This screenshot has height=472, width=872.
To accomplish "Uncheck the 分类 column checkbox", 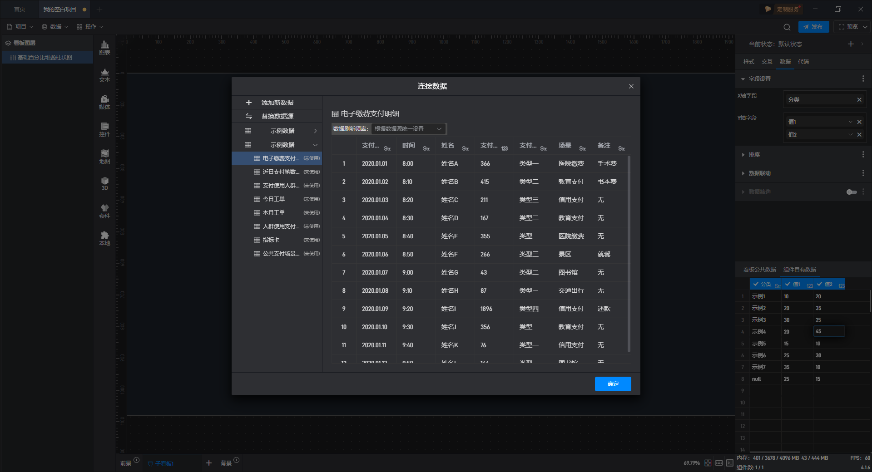I will click(756, 284).
